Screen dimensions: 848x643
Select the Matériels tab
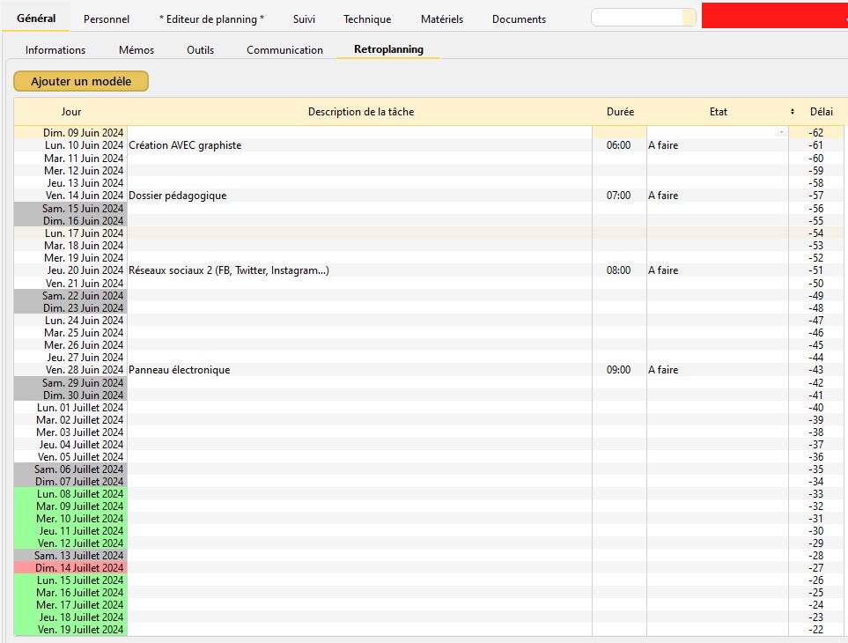point(441,19)
